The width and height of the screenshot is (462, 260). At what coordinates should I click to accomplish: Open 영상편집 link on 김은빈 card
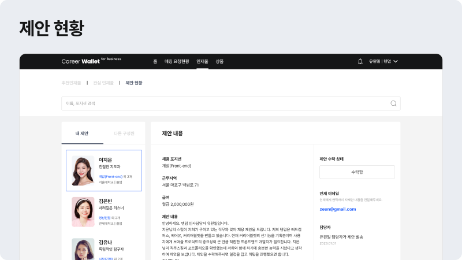[105, 218]
